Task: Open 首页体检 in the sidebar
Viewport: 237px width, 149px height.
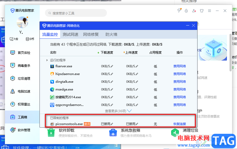Action: click(x=20, y=53)
